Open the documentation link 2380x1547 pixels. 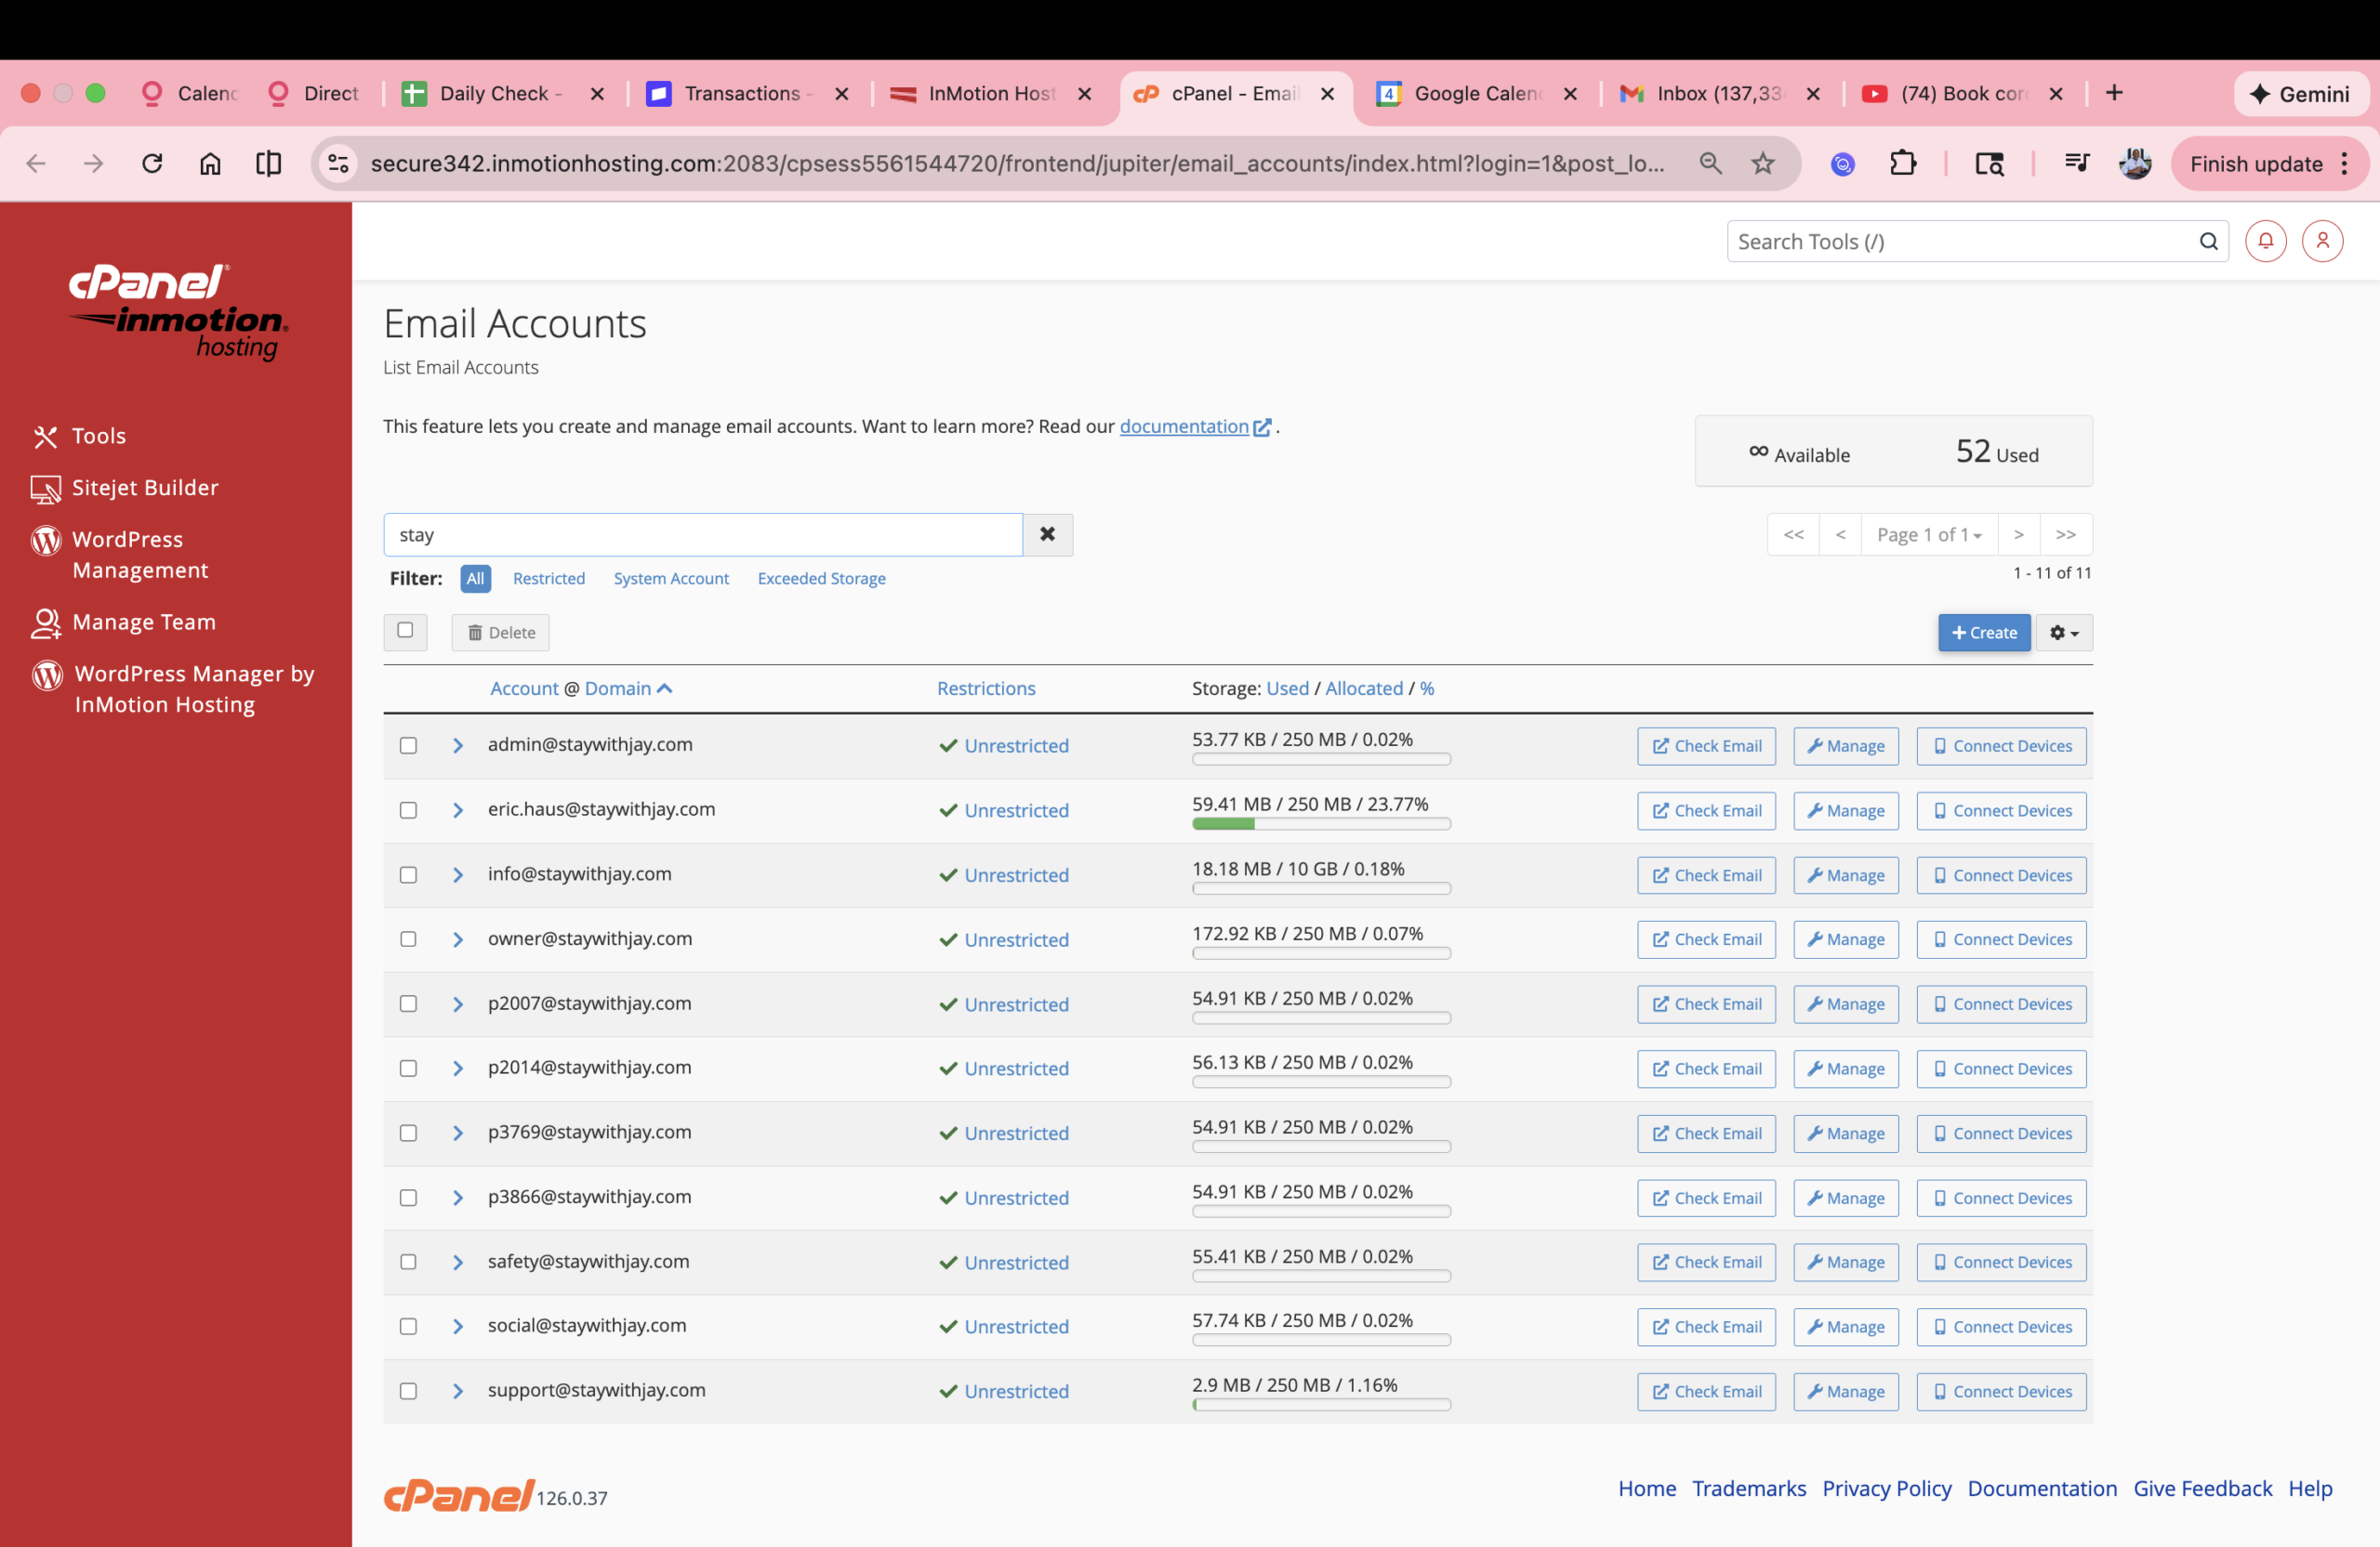1184,426
